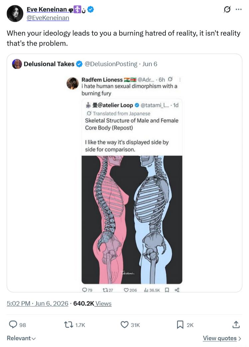Viewport: 249px width, 347px height.
Task: Open the skeletal comparison image
Action: click(x=132, y=220)
